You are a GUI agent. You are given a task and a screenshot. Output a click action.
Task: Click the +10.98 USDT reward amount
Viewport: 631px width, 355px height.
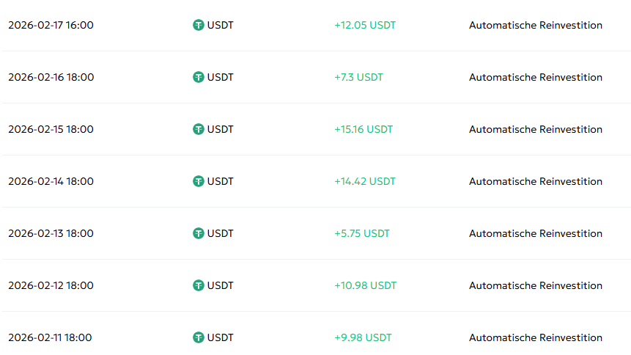[365, 285]
